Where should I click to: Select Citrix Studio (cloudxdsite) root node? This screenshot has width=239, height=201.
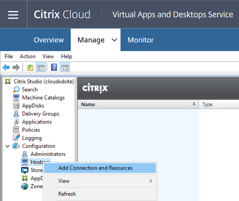pyautogui.click(x=44, y=81)
